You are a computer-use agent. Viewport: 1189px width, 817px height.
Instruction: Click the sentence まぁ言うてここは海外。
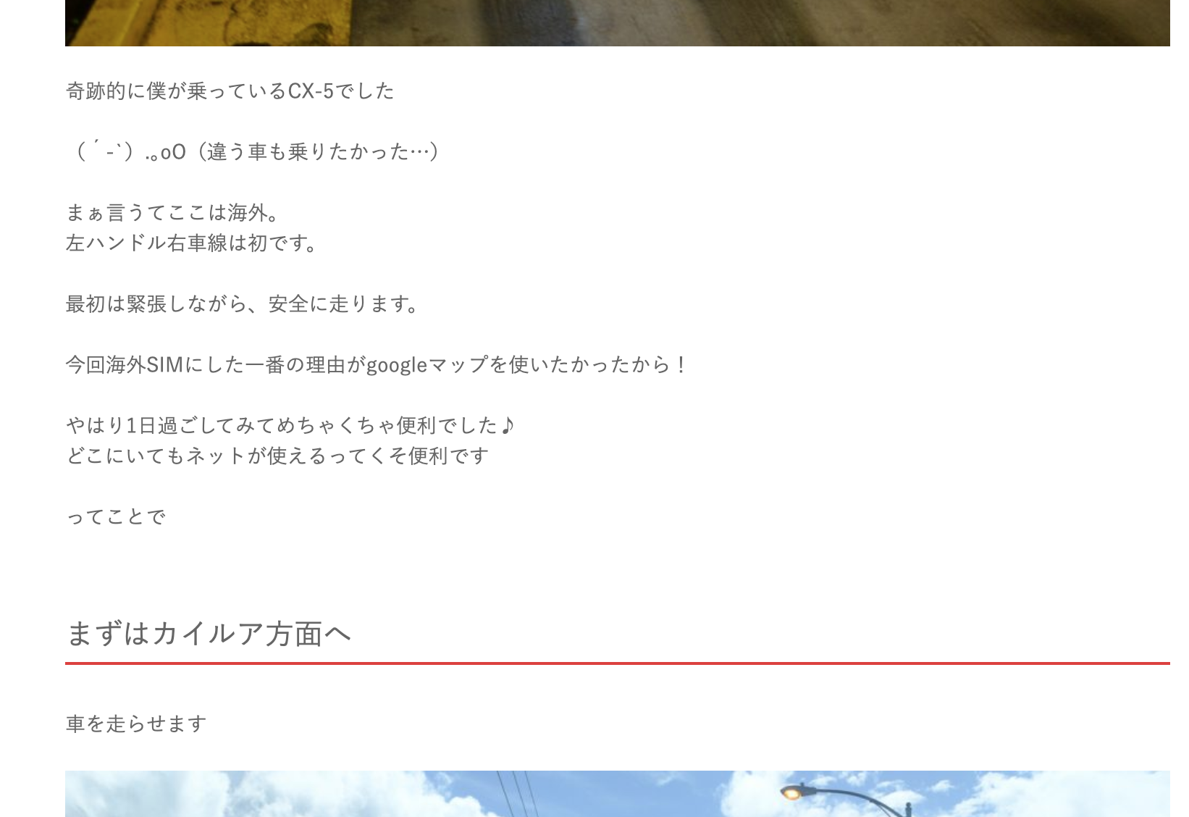[x=172, y=212]
